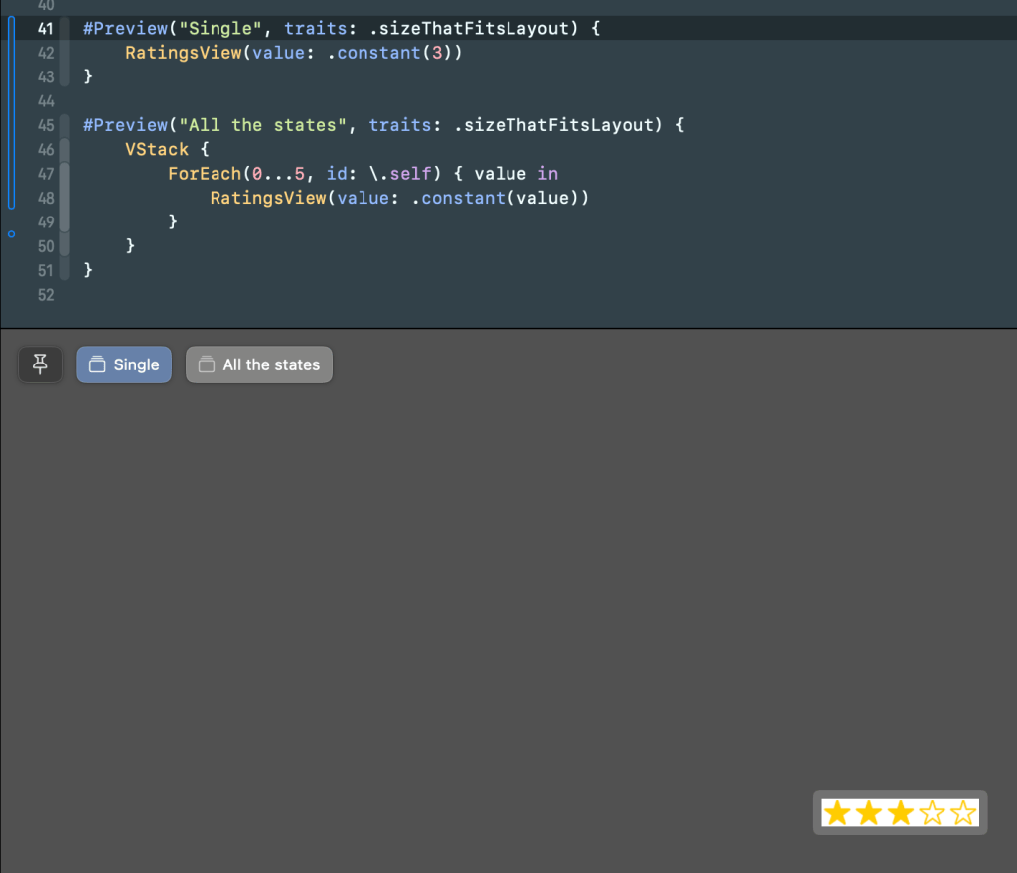Place cursor on RatingsView in line 42
Image resolution: width=1017 pixels, height=873 pixels.
pyautogui.click(x=184, y=53)
